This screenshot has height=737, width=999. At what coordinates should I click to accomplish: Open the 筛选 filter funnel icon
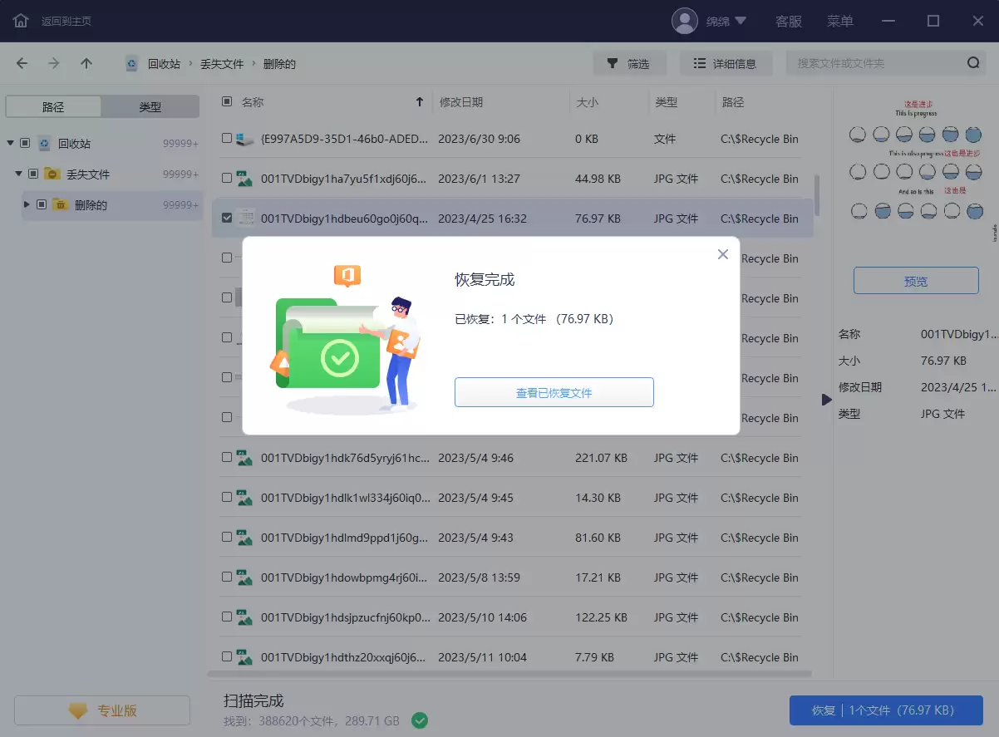point(613,63)
